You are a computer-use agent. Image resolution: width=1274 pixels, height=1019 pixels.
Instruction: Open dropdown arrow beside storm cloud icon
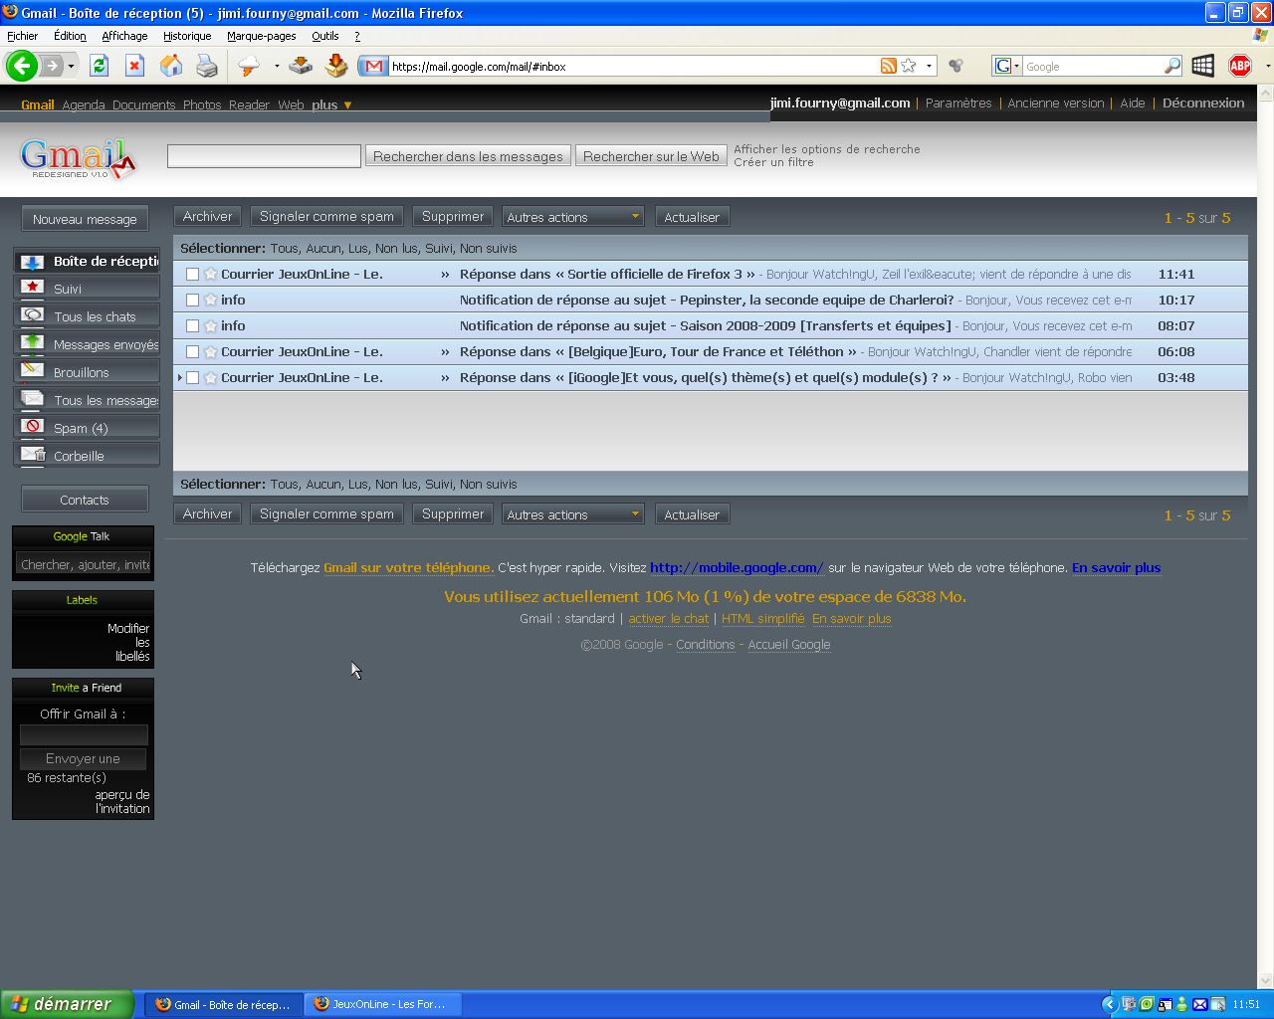point(276,66)
